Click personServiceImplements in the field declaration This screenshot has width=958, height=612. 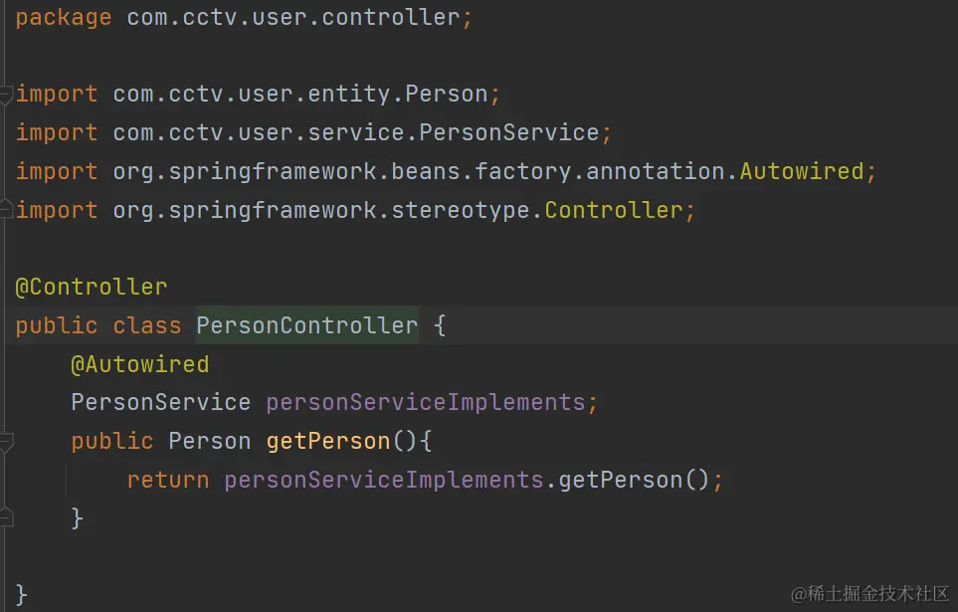click(426, 403)
